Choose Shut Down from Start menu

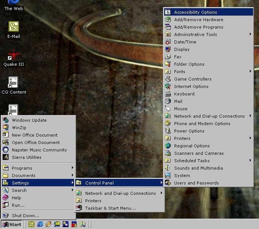38,215
